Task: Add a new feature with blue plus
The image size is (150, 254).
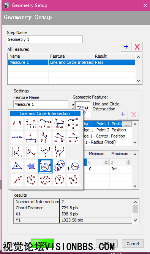Action: pos(126,47)
